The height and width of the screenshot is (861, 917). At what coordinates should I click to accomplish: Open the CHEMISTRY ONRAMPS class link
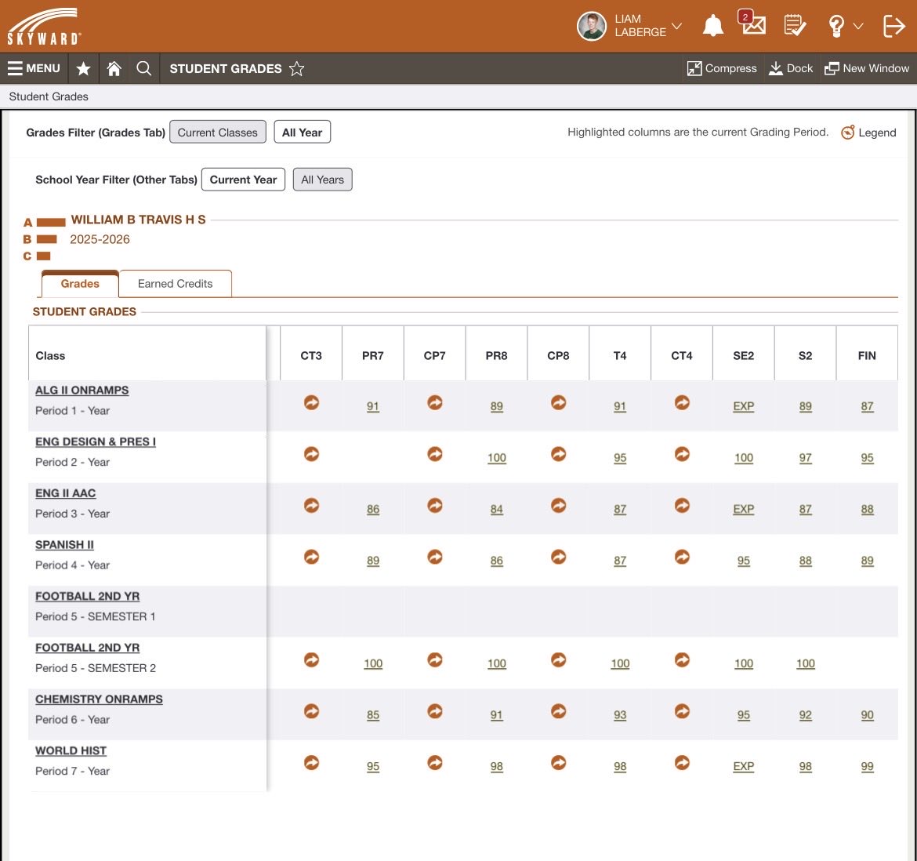(x=99, y=699)
